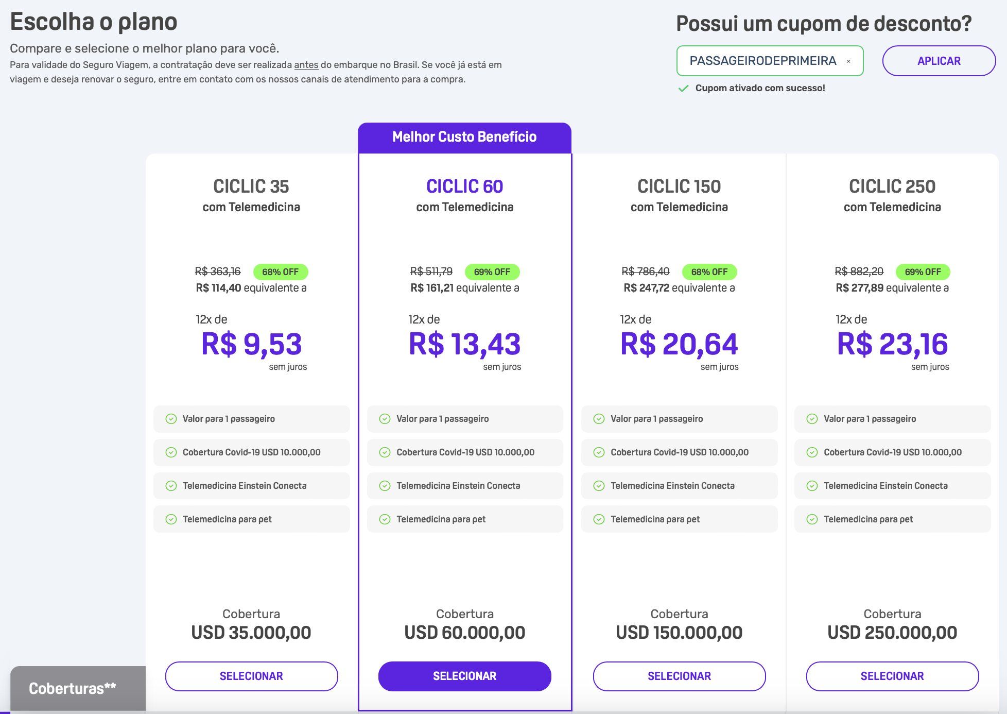Click check icon for CICLIC 250 Covid-19 coverage
The height and width of the screenshot is (714, 1007).
pyautogui.click(x=812, y=452)
